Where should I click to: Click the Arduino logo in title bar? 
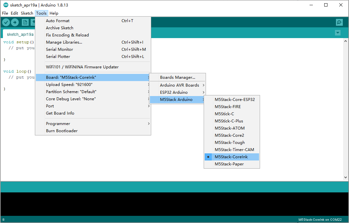pos(6,5)
